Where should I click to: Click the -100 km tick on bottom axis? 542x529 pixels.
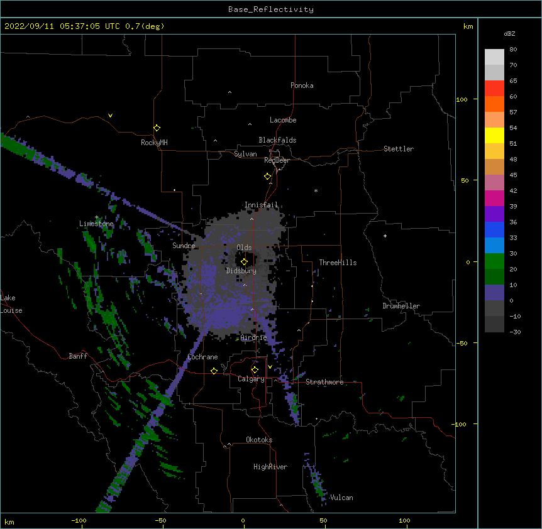[79, 520]
